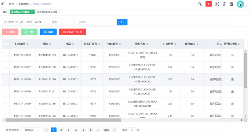Select the checkbox for row PS210419032
Viewport: 250px width, 132px height.
coord(5,67)
